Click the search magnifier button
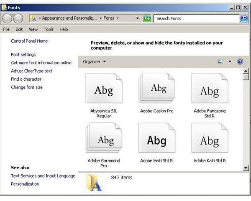Image resolution: width=251 pixels, height=201 pixels. coord(244,18)
